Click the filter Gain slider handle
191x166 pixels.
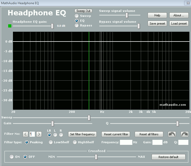coord(53,123)
